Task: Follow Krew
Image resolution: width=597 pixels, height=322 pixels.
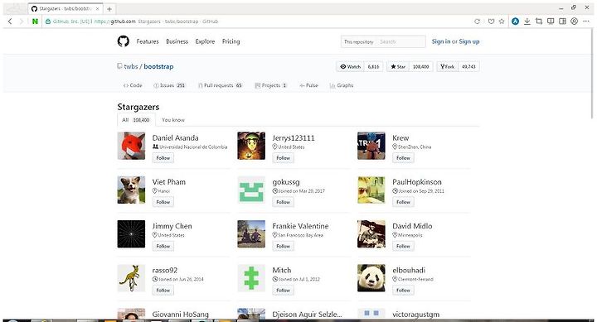Action: pos(403,158)
